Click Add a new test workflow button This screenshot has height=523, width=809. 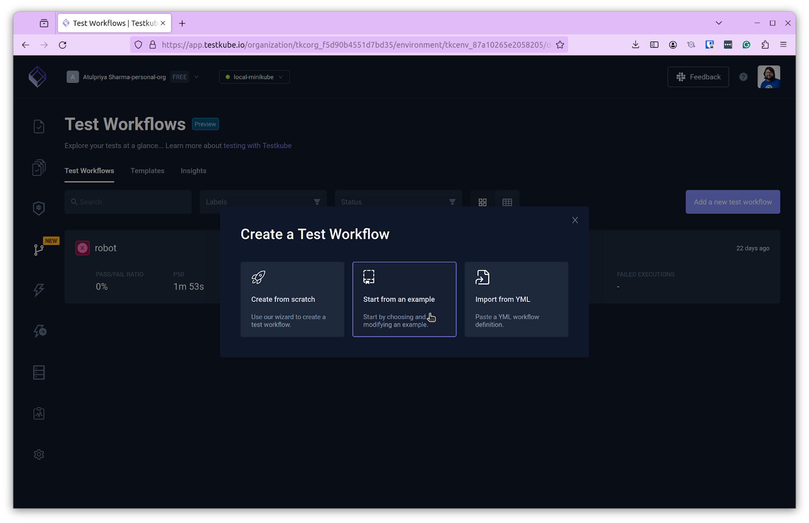[x=733, y=202]
